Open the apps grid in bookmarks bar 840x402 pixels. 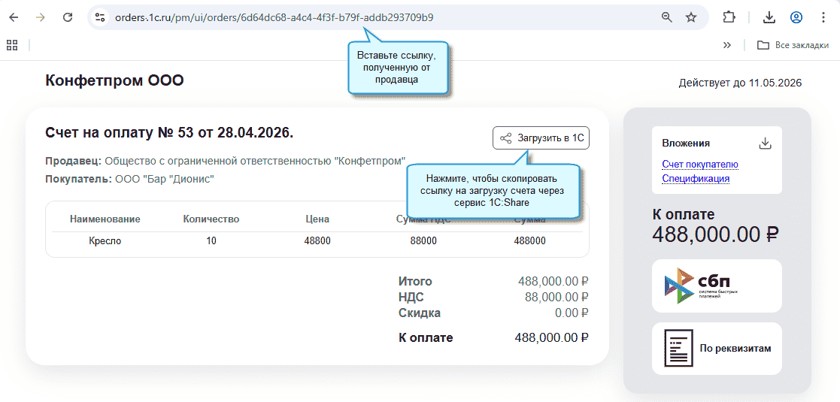(x=12, y=45)
